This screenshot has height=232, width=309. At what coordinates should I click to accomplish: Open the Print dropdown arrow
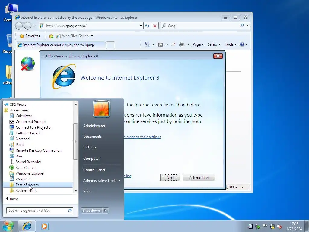(x=188, y=44)
